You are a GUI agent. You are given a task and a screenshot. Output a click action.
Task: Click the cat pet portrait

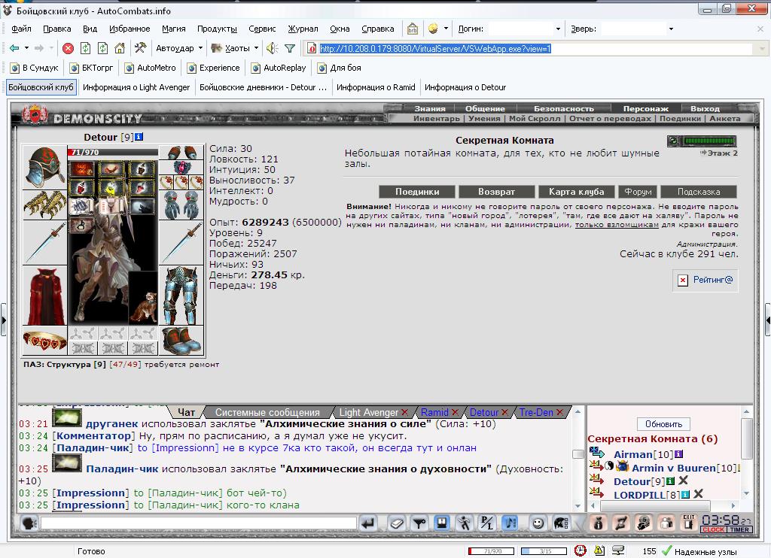[143, 298]
